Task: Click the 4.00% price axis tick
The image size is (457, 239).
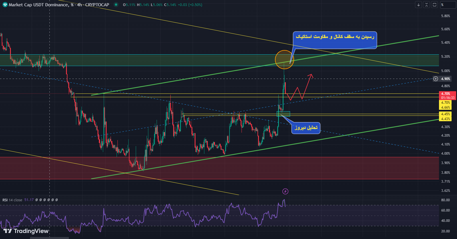Action: point(446,154)
